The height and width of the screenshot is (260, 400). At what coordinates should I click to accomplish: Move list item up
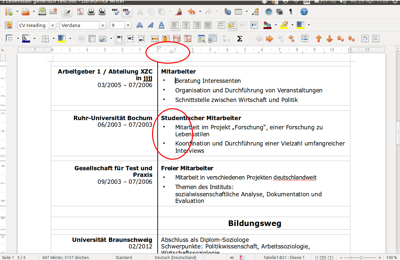coord(318,39)
